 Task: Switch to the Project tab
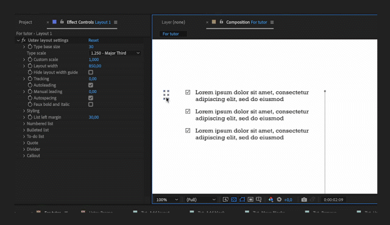(x=26, y=22)
